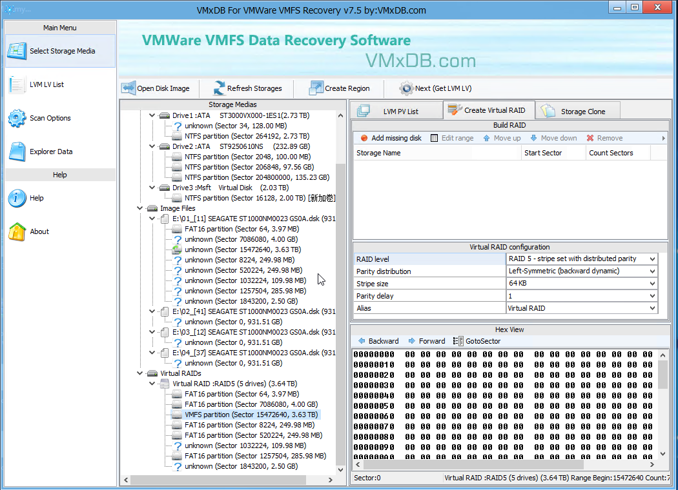Click the Image Files node icon
The height and width of the screenshot is (490, 678).
(x=152, y=208)
